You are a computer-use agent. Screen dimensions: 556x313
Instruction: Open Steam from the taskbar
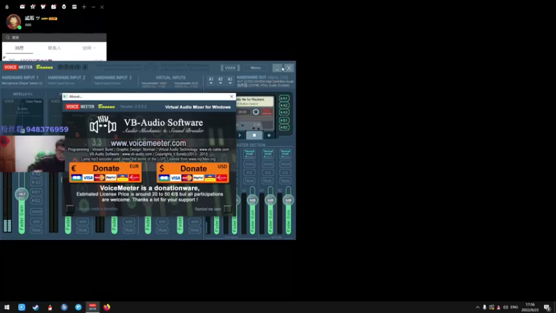click(36, 307)
